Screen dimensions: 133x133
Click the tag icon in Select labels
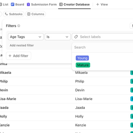coord(76,37)
